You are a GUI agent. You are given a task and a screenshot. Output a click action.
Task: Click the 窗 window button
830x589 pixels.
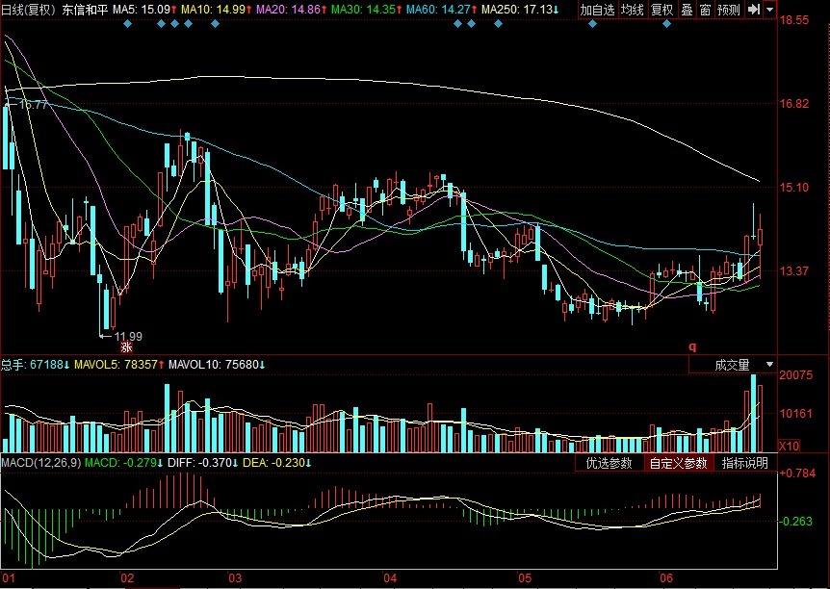705,10
